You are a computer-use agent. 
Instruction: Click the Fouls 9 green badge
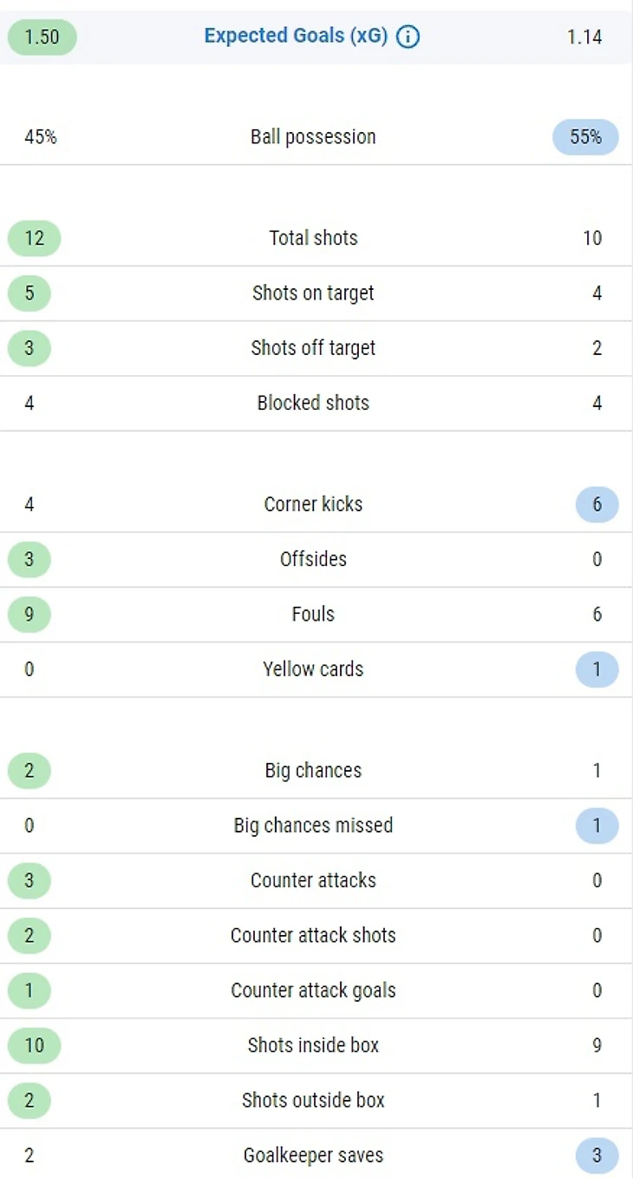(x=29, y=614)
